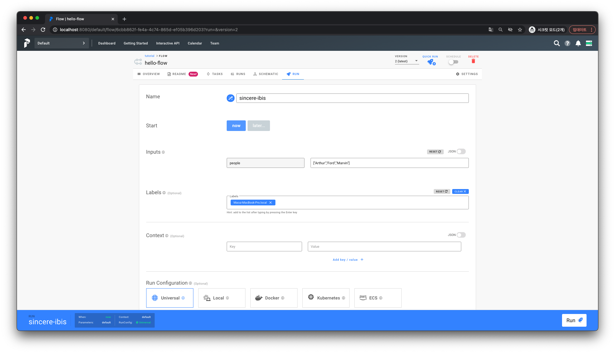615x353 pixels.
Task: Open the notifications bell
Action: point(578,43)
